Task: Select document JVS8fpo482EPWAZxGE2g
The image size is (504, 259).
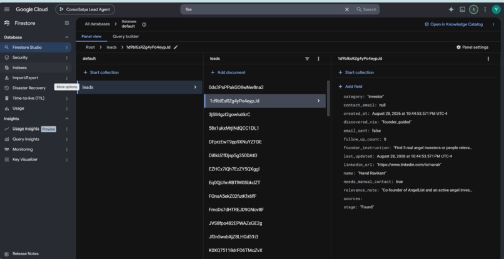Action: click(x=235, y=223)
